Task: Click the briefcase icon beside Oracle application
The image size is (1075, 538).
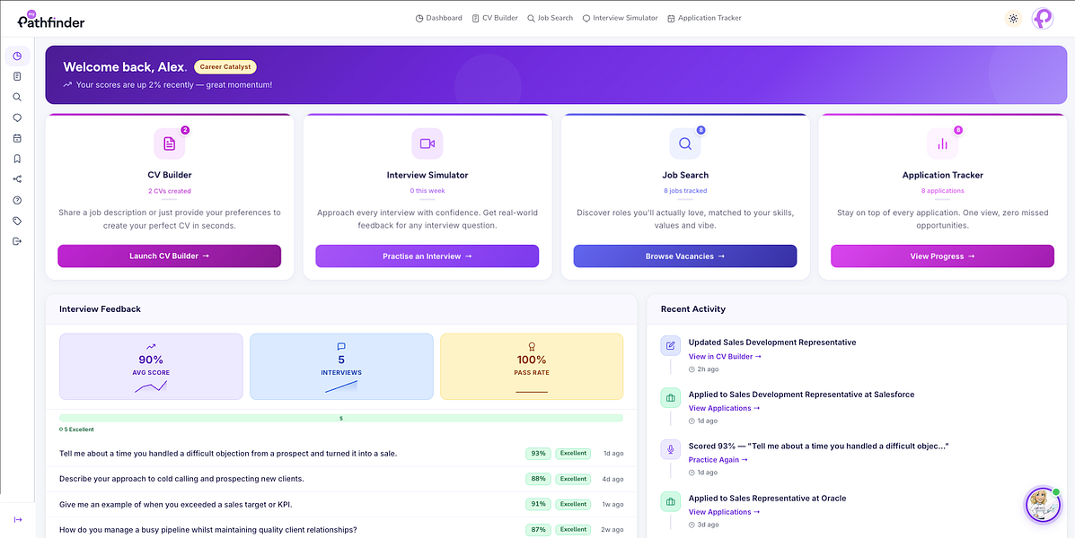Action: click(671, 502)
